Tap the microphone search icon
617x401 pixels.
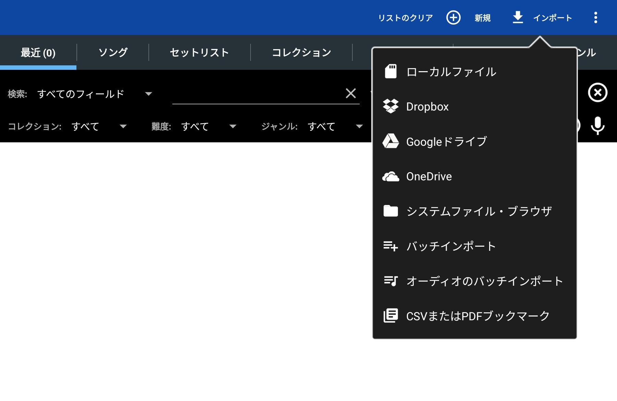tap(597, 126)
